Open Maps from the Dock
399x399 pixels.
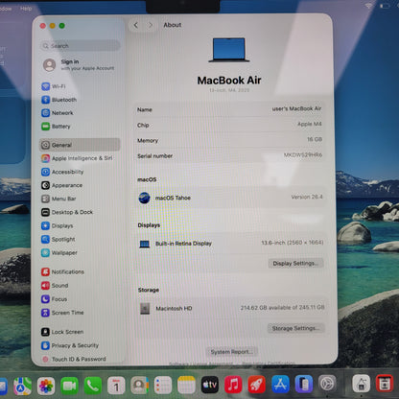tap(23, 386)
